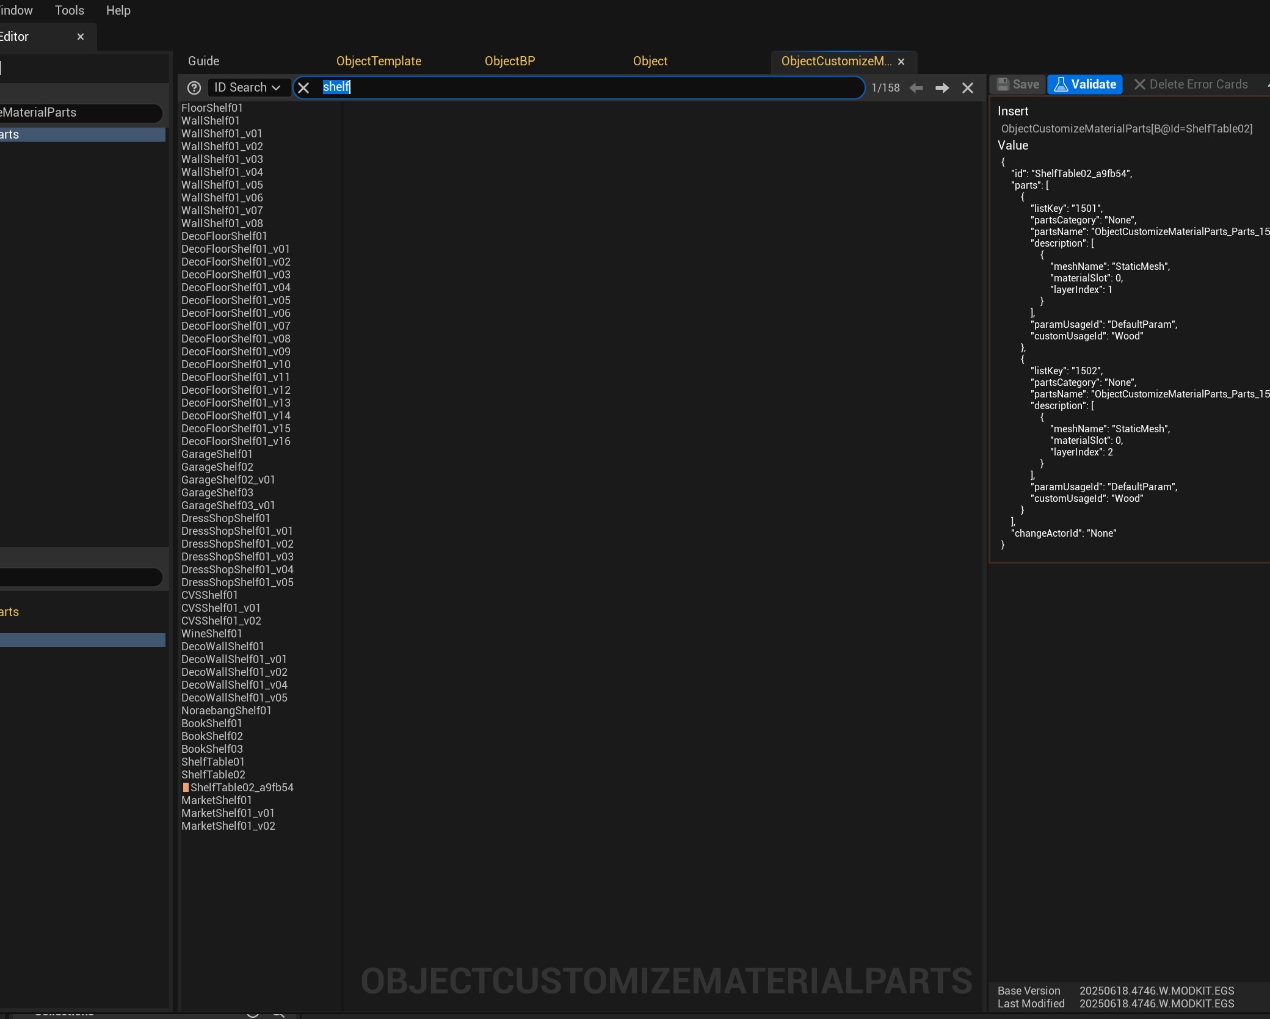The image size is (1270, 1019).
Task: Select CVSShelf01 entry
Action: pyautogui.click(x=209, y=595)
